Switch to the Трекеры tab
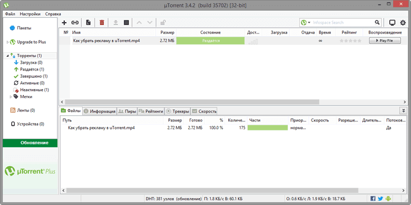 pyautogui.click(x=177, y=111)
